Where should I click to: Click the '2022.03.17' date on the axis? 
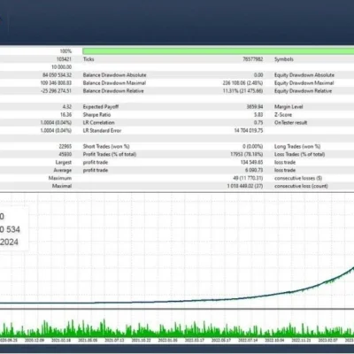[x=195, y=341]
